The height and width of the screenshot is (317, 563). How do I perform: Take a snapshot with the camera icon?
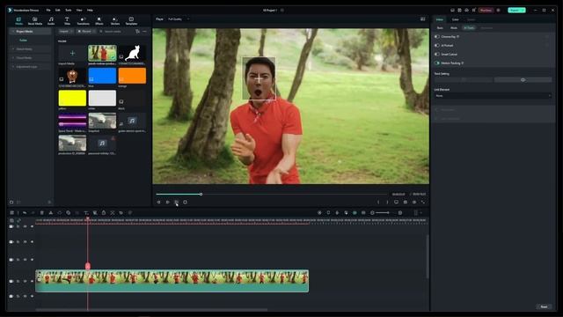406,202
